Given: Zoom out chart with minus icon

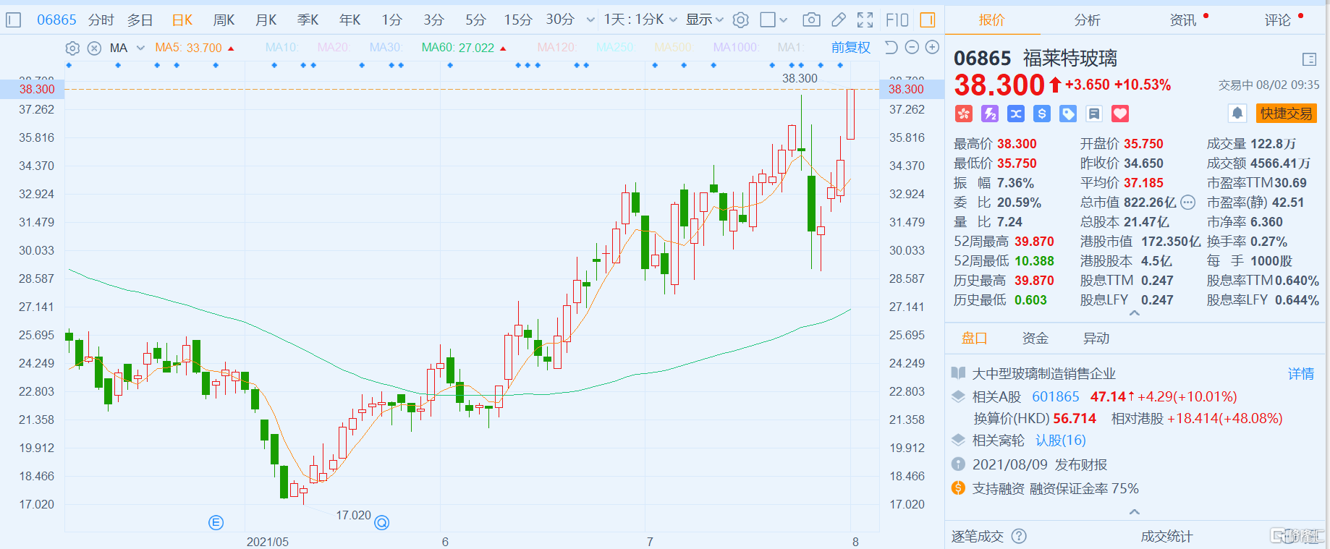Looking at the screenshot, I should click(912, 47).
